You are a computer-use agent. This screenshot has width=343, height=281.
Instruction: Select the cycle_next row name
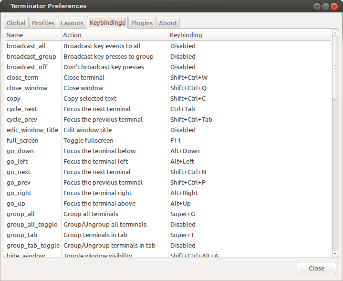(22, 109)
